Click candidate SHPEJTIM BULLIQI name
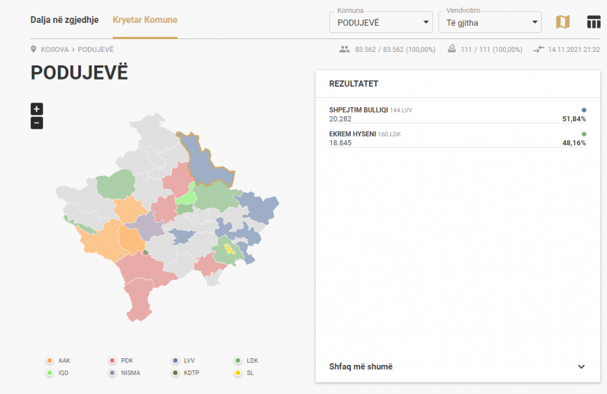 coord(359,110)
